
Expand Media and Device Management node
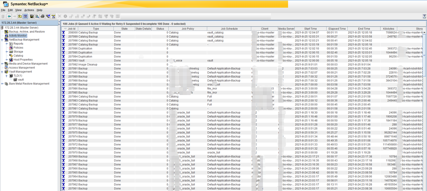(2, 64)
